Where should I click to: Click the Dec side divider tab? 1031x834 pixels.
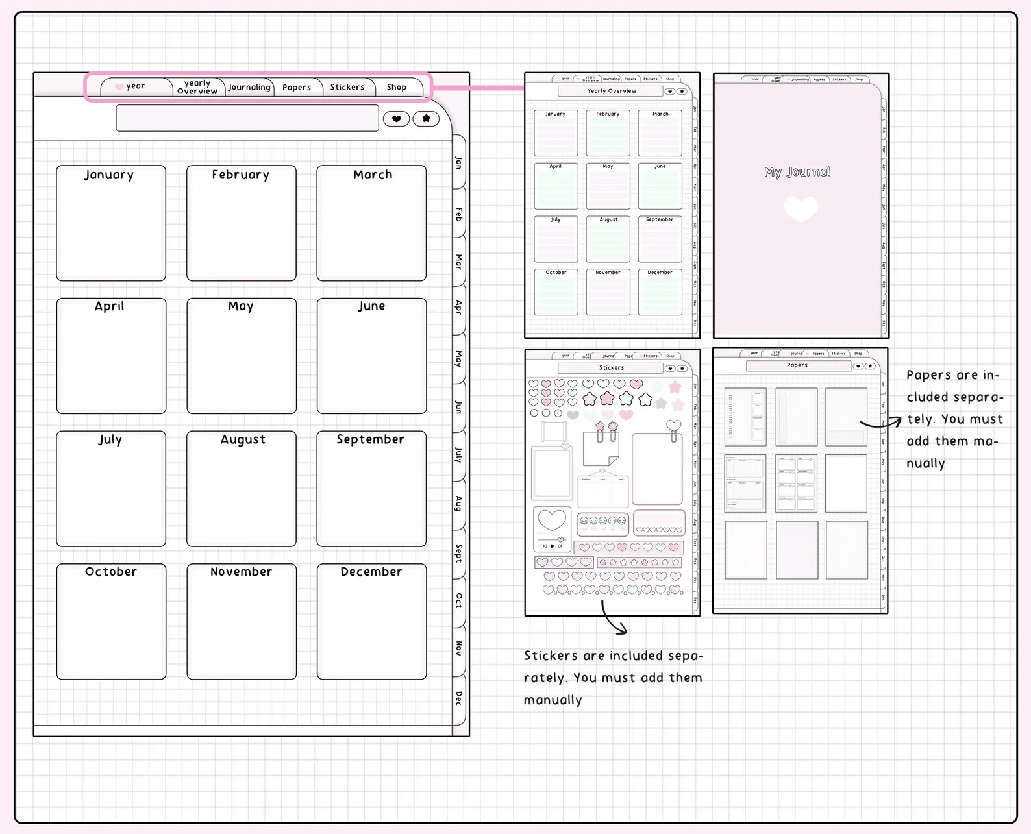pos(459,698)
